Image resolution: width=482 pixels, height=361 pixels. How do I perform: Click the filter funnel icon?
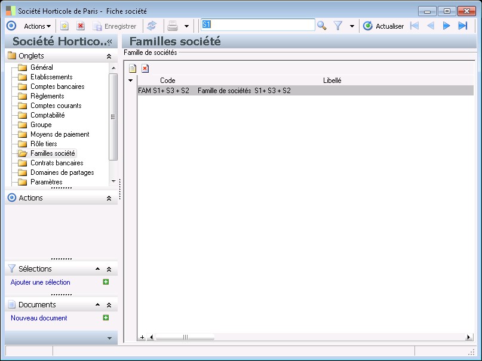point(337,26)
